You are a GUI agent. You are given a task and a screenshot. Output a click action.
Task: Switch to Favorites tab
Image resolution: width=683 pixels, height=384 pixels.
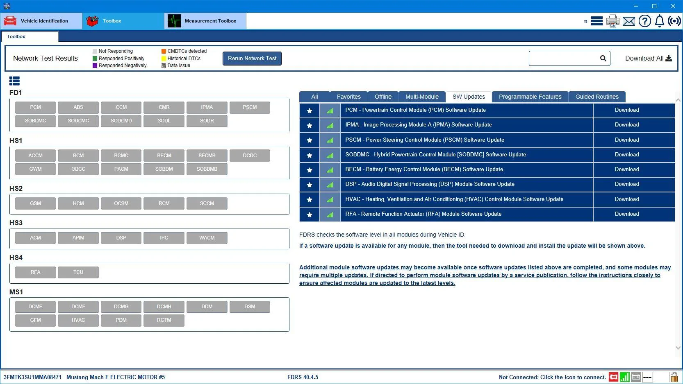[349, 97]
